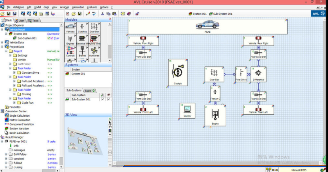This screenshot has width=328, height=172.
Task: Select the Cockpit component on canvas
Action: 178,73
